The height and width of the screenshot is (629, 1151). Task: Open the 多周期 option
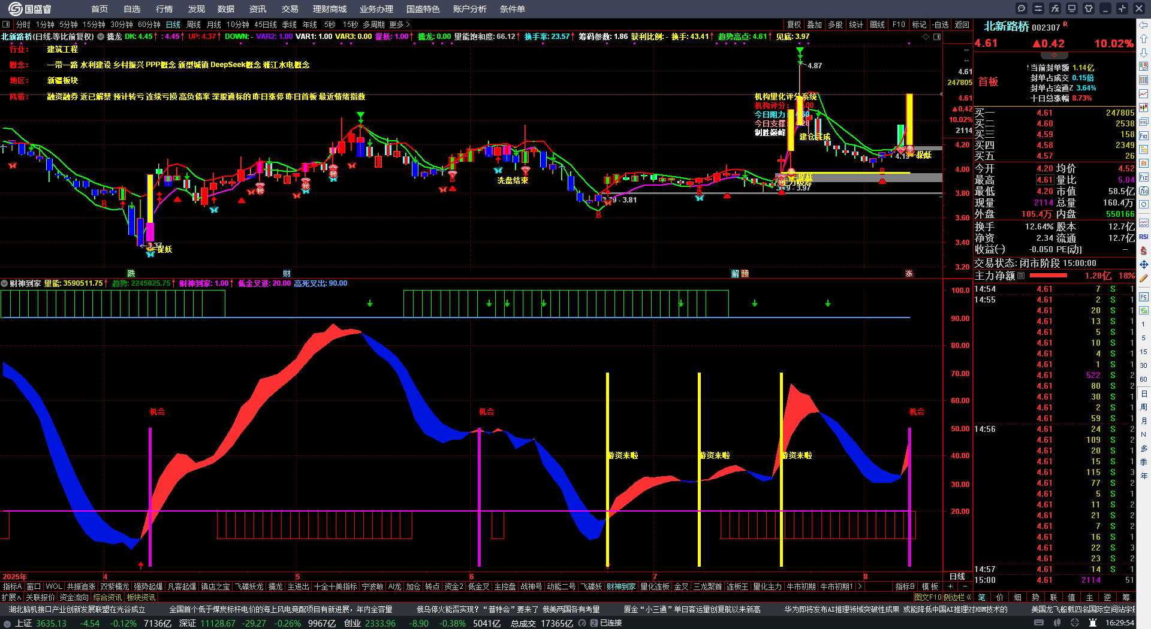point(373,25)
